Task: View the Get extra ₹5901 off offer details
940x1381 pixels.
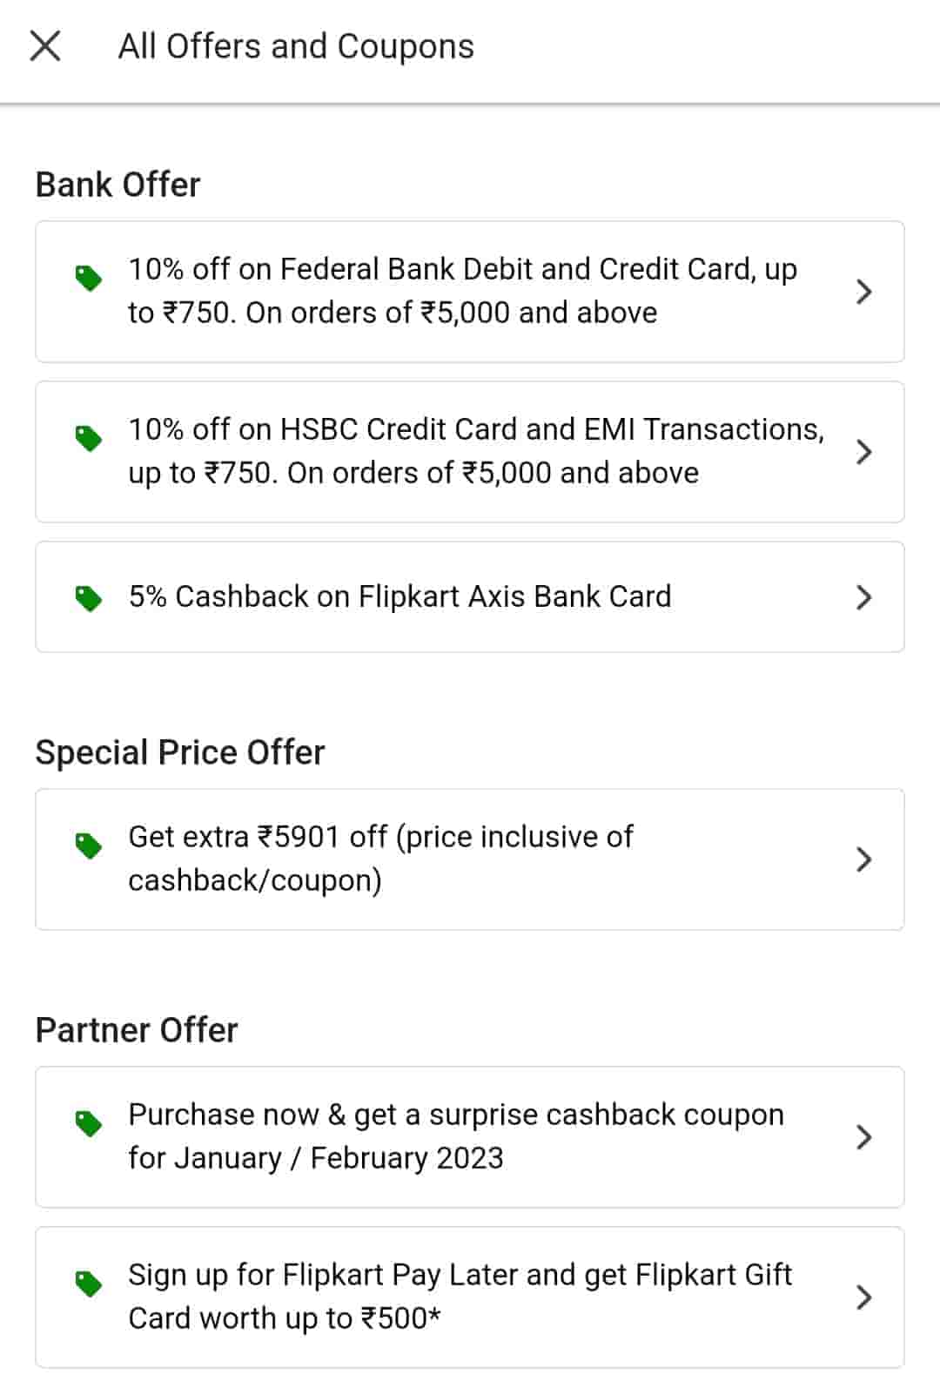Action: coord(380,859)
